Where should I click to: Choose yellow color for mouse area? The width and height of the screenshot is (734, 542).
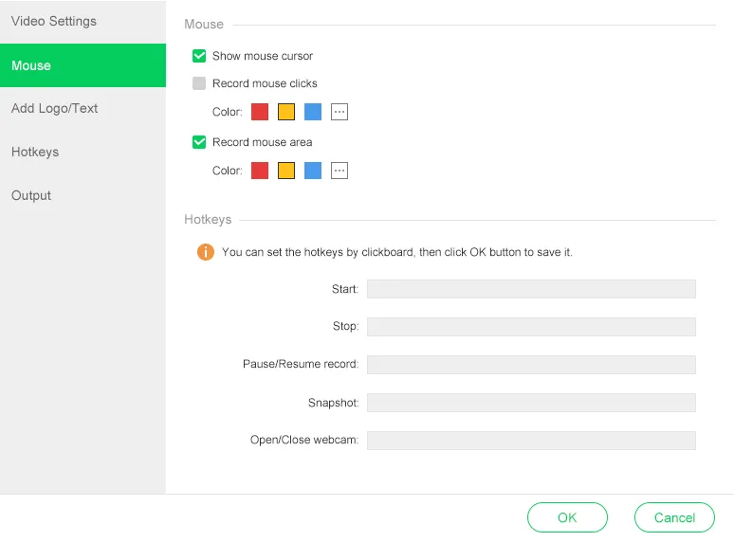click(286, 171)
